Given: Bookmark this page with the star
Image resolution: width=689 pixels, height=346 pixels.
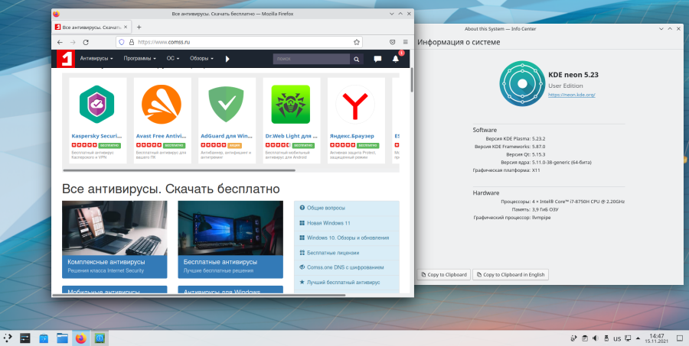Looking at the screenshot, I should (x=357, y=42).
